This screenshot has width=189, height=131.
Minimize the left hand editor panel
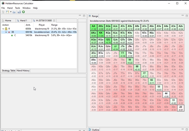80,15
